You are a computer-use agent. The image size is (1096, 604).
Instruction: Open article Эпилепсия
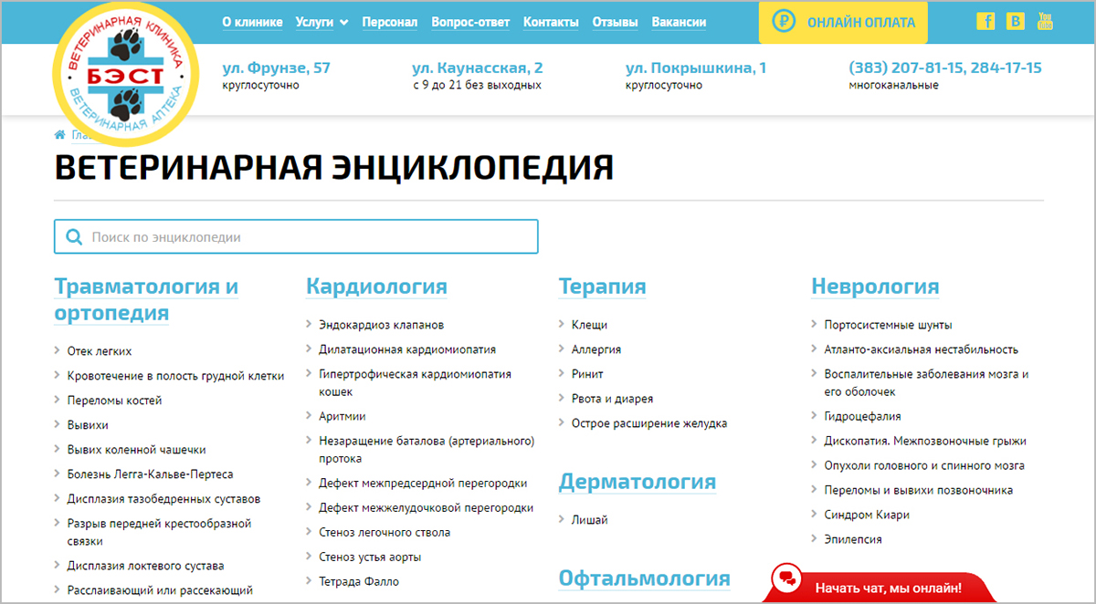[853, 539]
